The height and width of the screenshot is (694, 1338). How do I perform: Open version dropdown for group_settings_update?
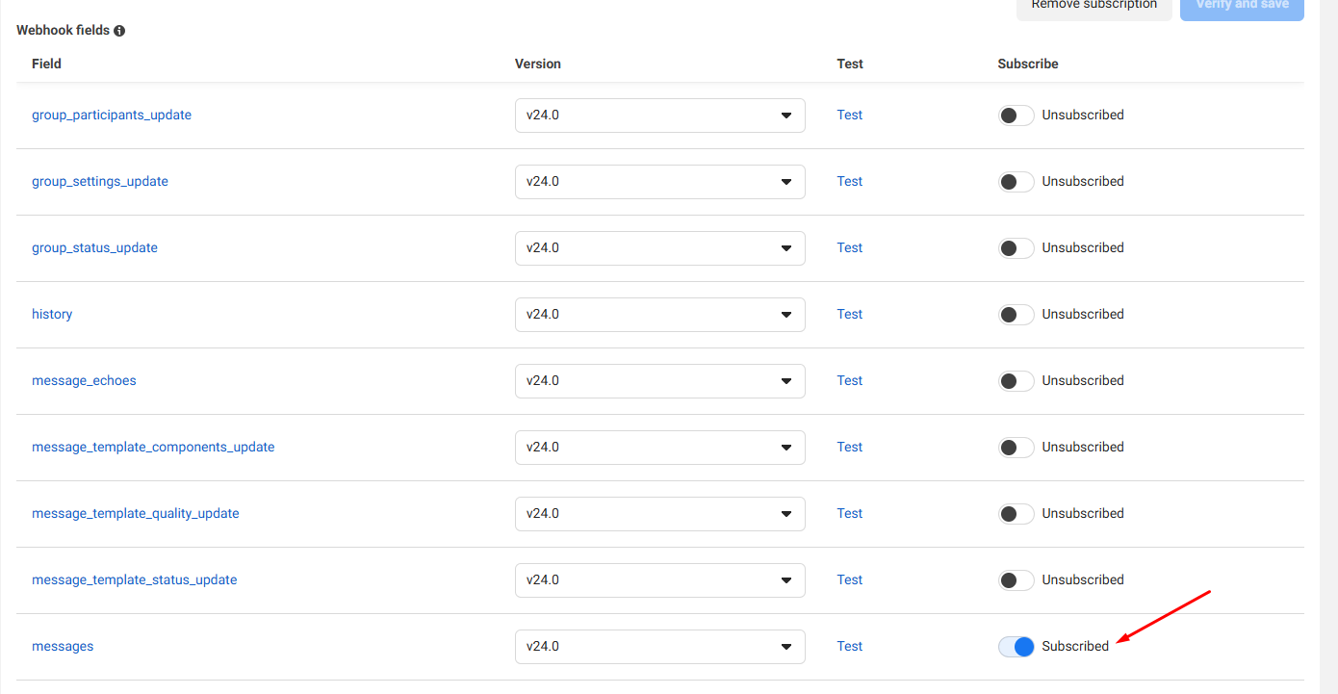pyautogui.click(x=659, y=182)
